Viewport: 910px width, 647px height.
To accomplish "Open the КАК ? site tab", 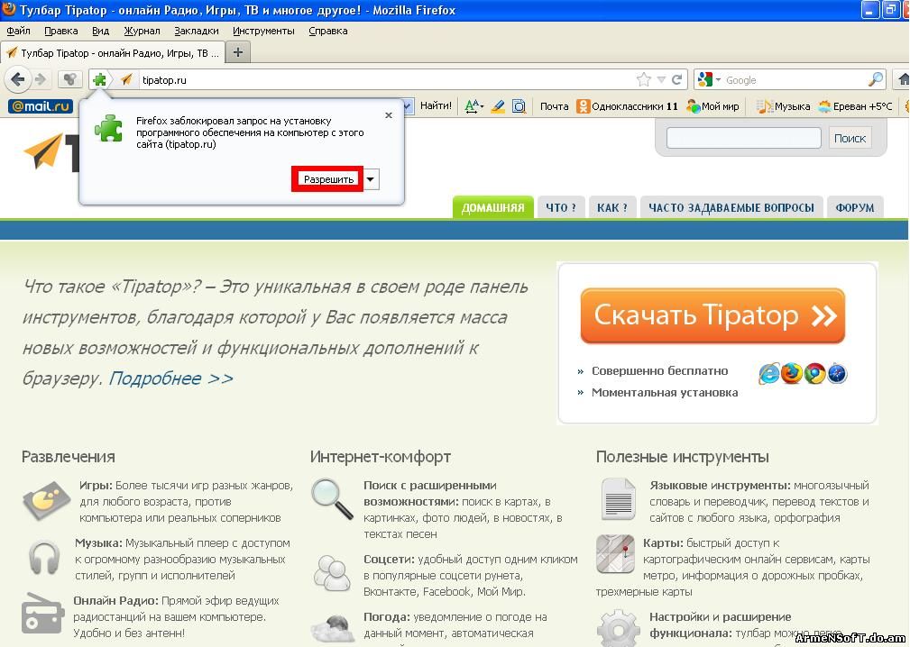I will point(612,207).
